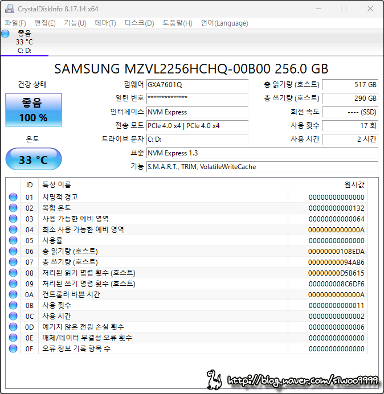Click the raw value 0000000094AB6
Image resolution: width=384 pixels, height=394 pixels.
[x=337, y=262]
